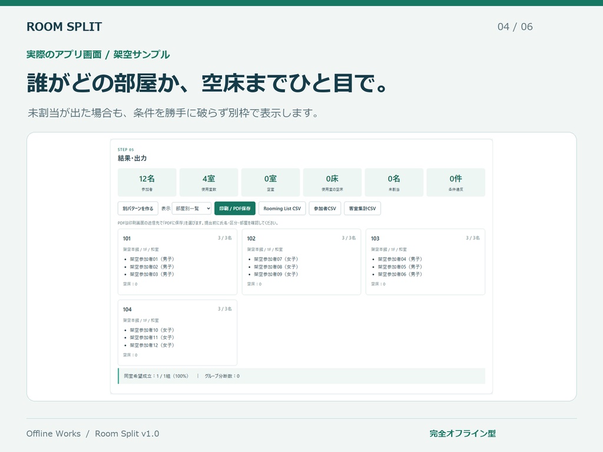Image resolution: width=603 pixels, height=452 pixels.
Task: Click the 印刷 / PDF保存 button
Action: click(x=234, y=208)
